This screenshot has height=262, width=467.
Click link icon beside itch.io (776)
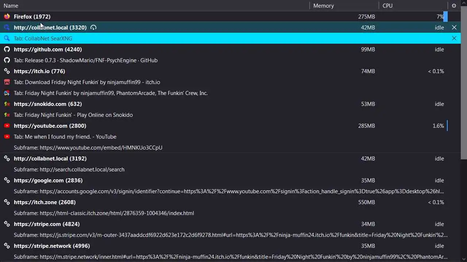pos(7,71)
